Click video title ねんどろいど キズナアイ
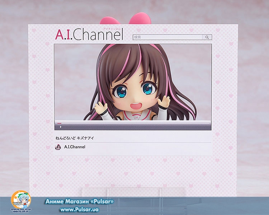 75,138
